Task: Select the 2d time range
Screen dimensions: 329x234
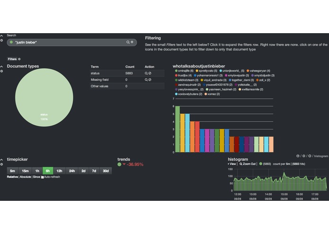Action: [x=83, y=171]
